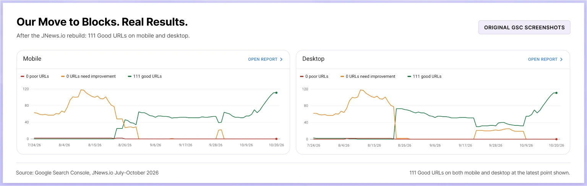This screenshot has height=186, width=587.
Task: Toggle the Desktop green good URLs legend marker
Action: (409, 76)
